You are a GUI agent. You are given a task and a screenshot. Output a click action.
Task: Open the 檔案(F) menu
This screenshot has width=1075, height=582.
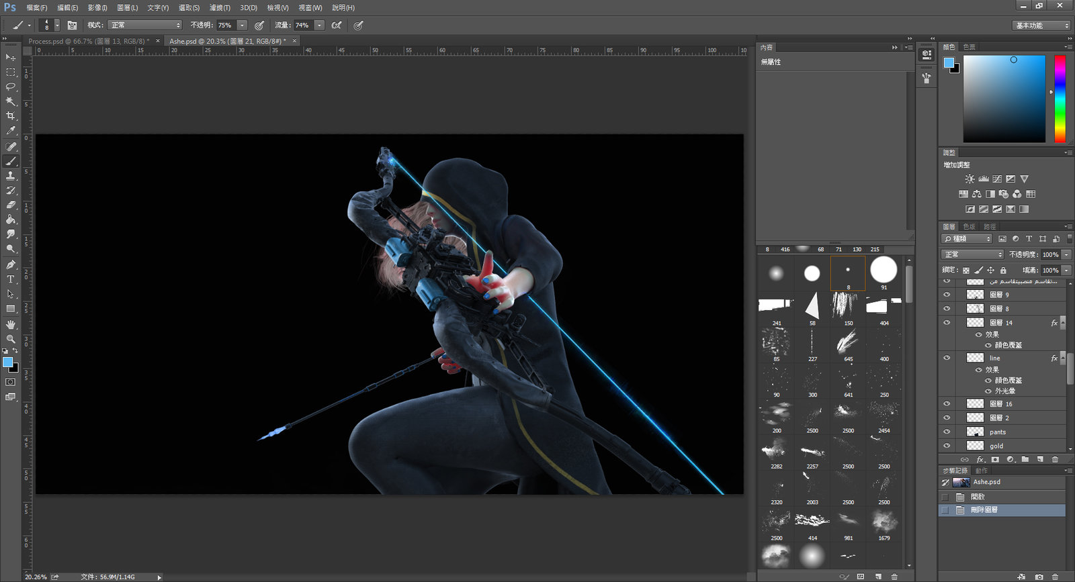click(37, 8)
